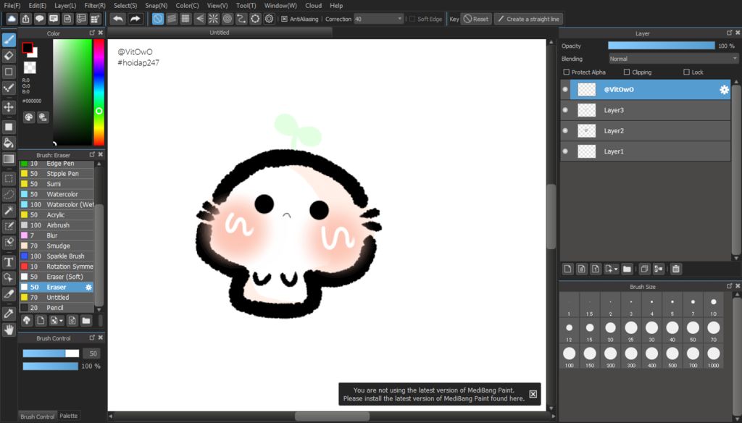Viewport: 742px width, 423px height.
Task: Select the Watercolor (Wet) brush
Action: pos(57,204)
